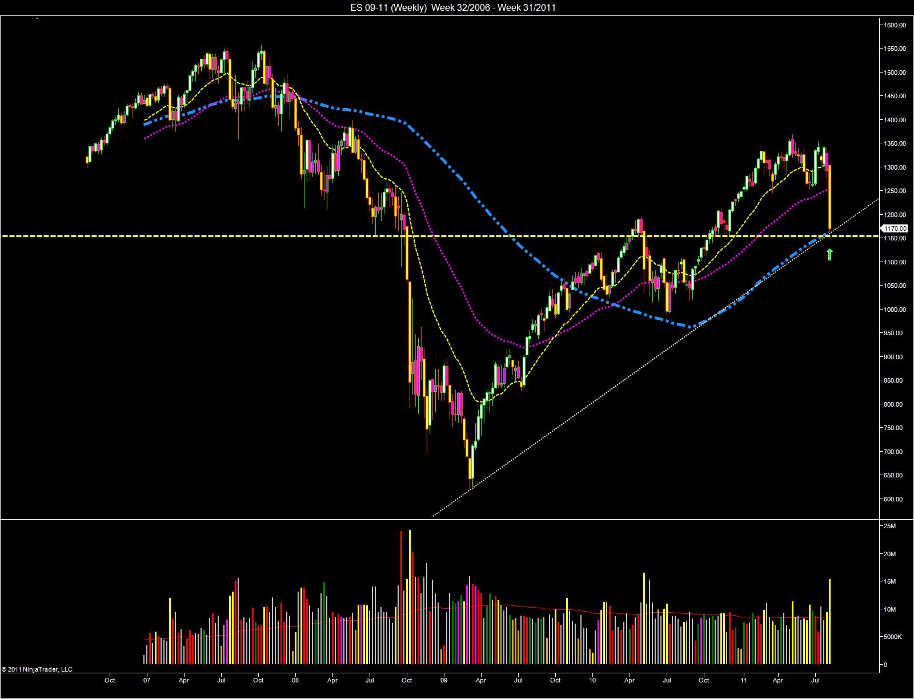This screenshot has width=914, height=699.
Task: Click the 15M volume axis label
Action: 890,582
